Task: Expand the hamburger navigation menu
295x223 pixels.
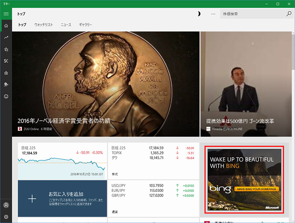Action: tap(6, 14)
